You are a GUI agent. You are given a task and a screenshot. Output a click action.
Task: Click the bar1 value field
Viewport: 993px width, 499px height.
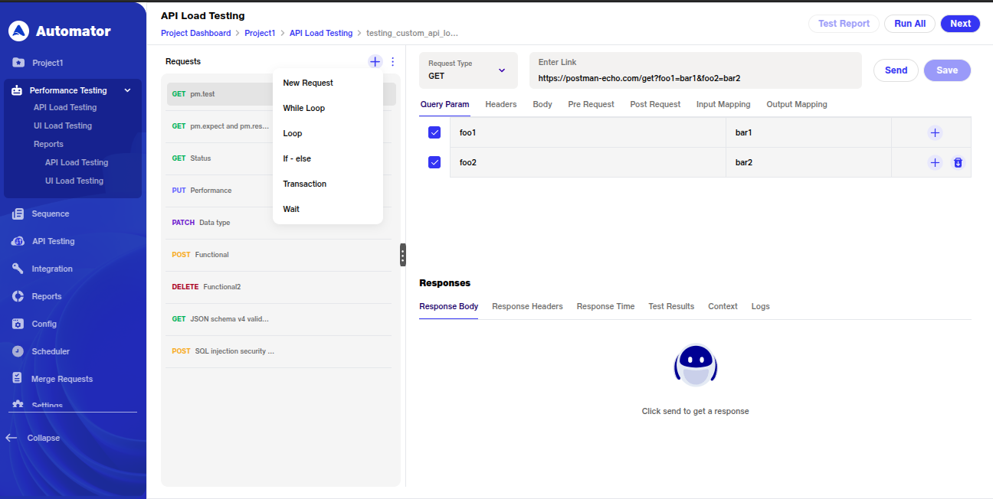tap(808, 132)
